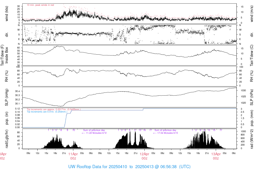Click the 'SLP (hPa)' axis label
259x177 pixels.
coord(252,97)
